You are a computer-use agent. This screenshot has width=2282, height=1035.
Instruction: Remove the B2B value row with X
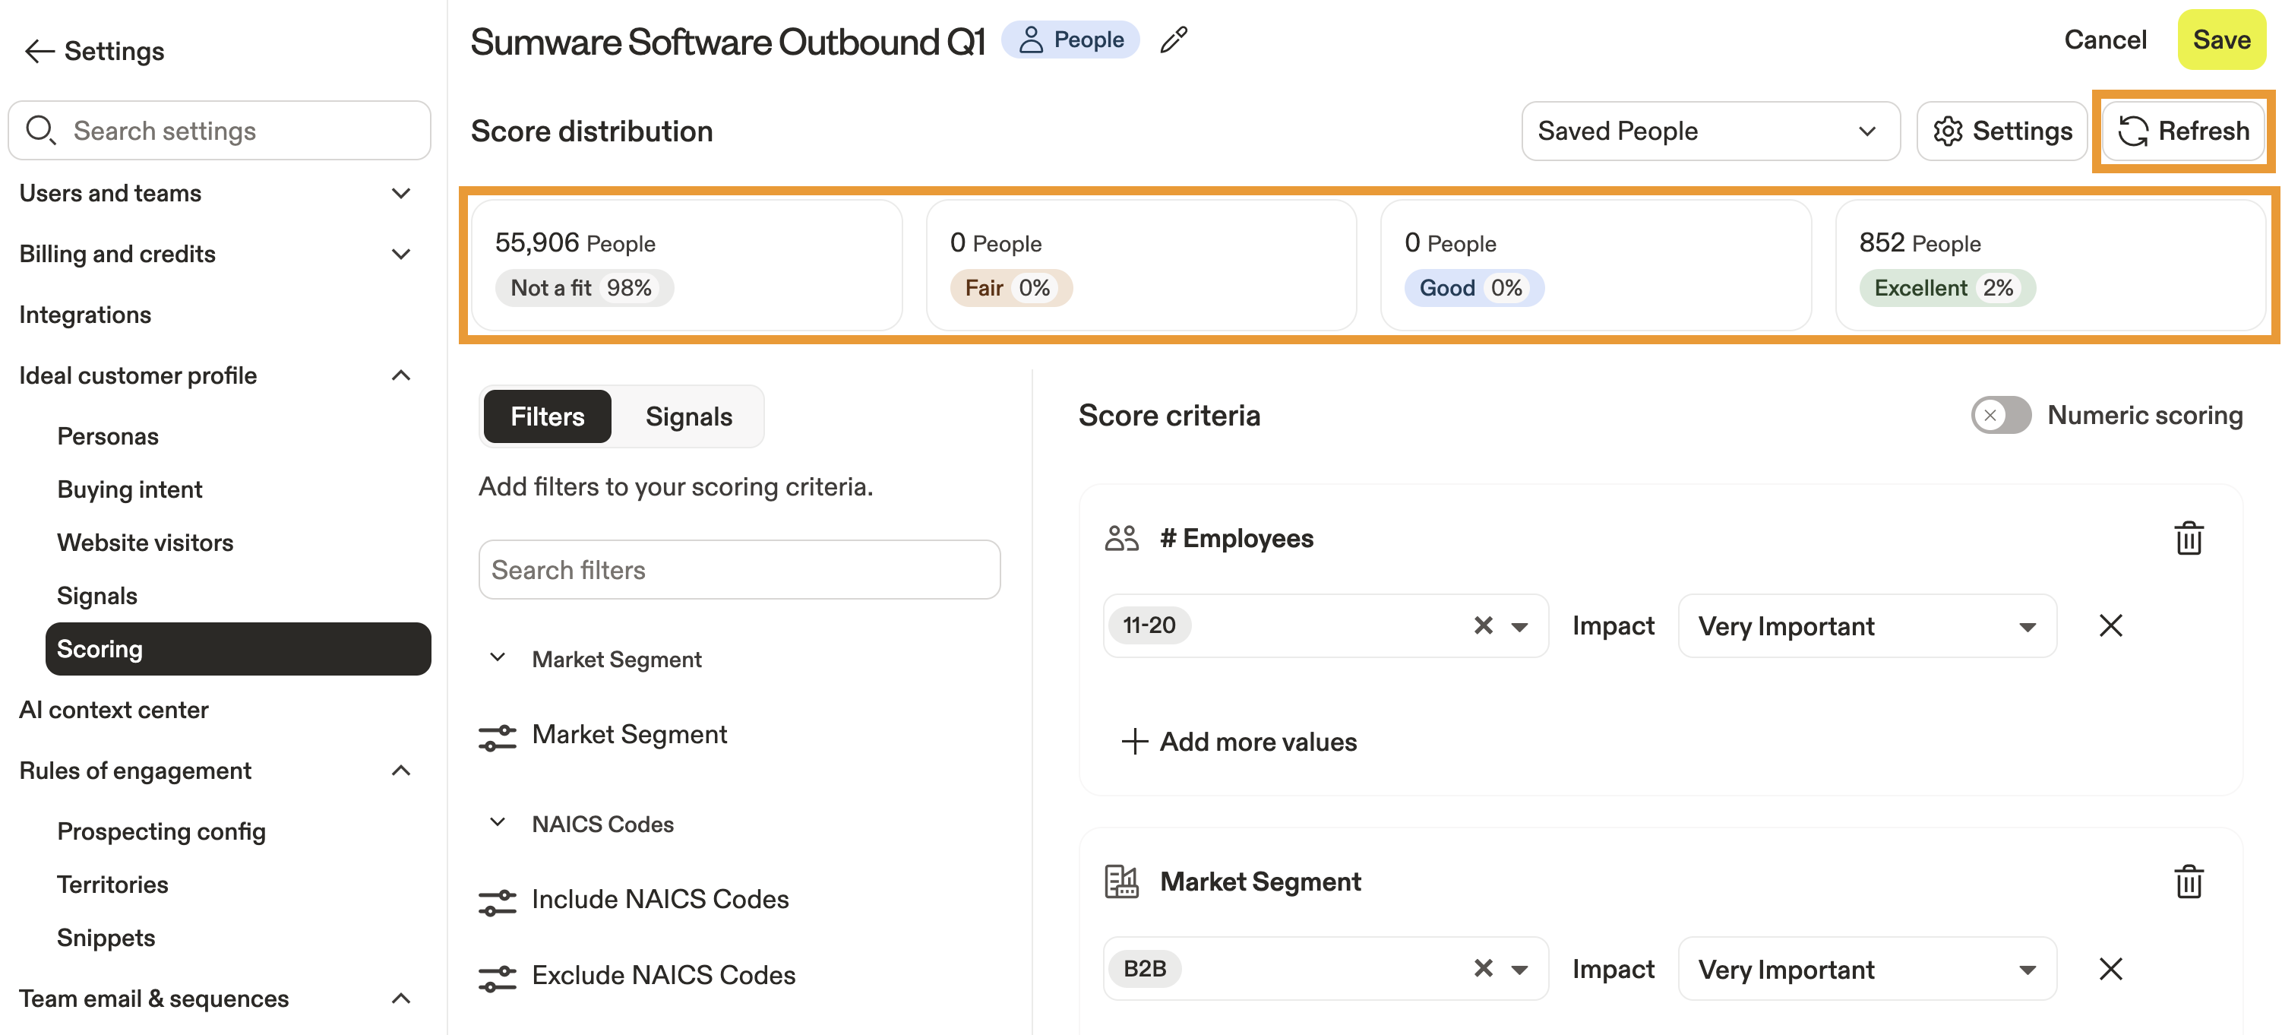pyautogui.click(x=2110, y=969)
